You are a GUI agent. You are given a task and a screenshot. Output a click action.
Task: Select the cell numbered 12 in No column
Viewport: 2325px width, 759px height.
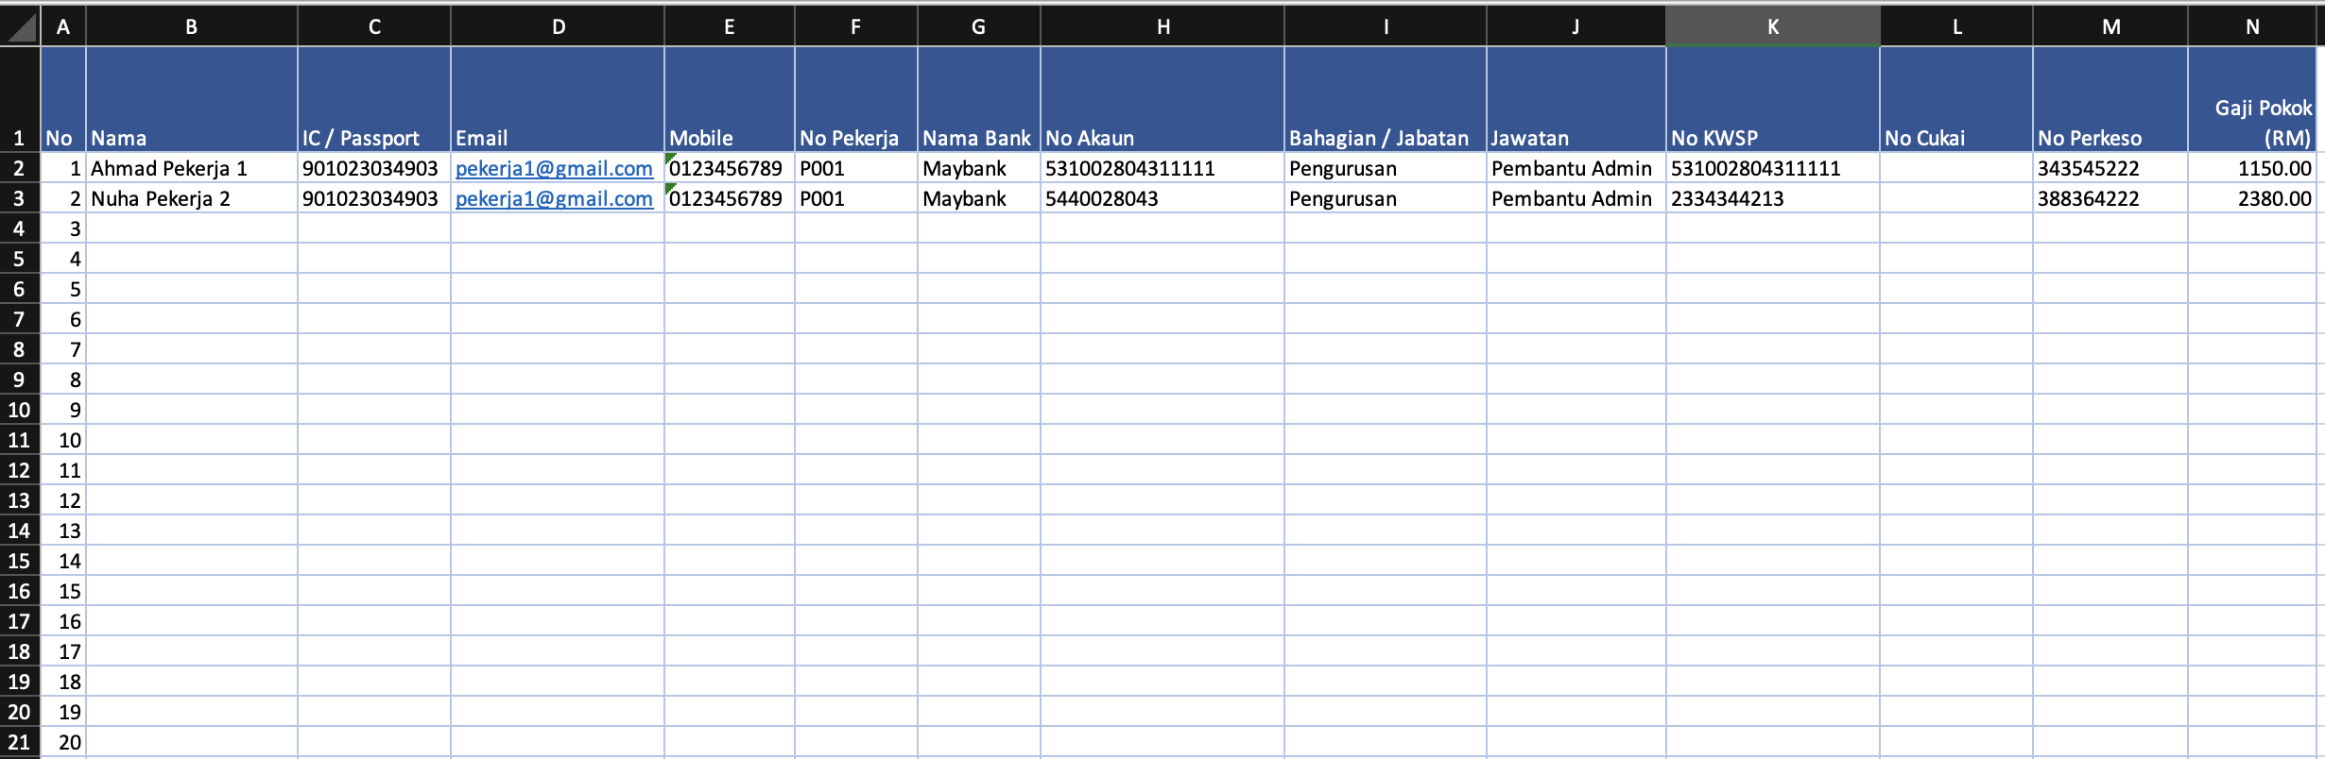click(x=63, y=500)
